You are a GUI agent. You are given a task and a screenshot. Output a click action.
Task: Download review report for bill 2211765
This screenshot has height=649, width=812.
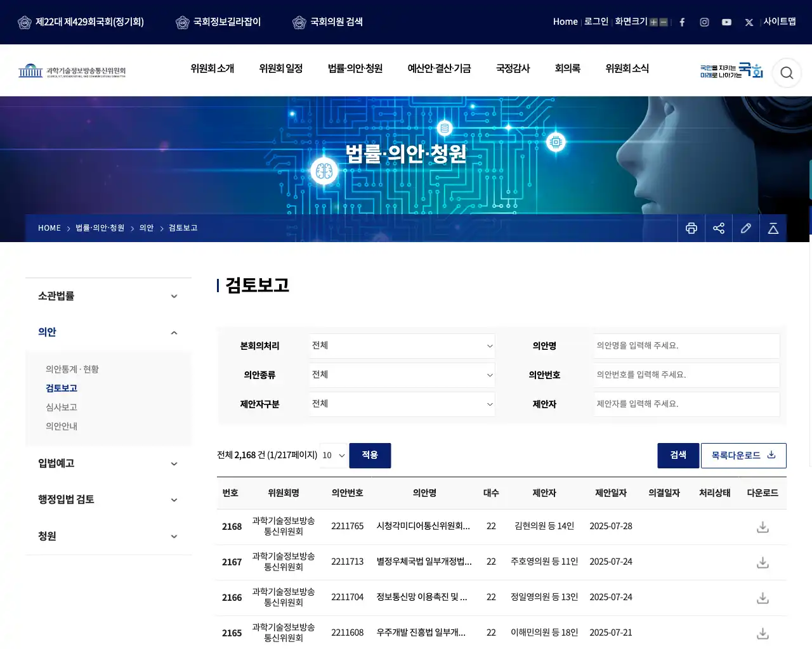tap(763, 527)
